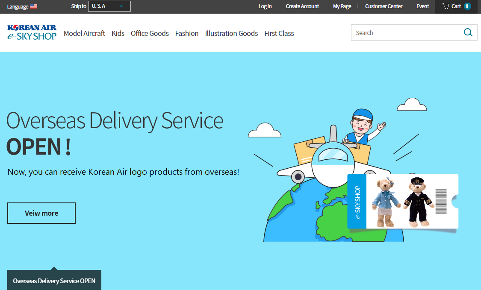Click the Overseas Delivery Service headline text
481x290 pixels.
(x=115, y=121)
